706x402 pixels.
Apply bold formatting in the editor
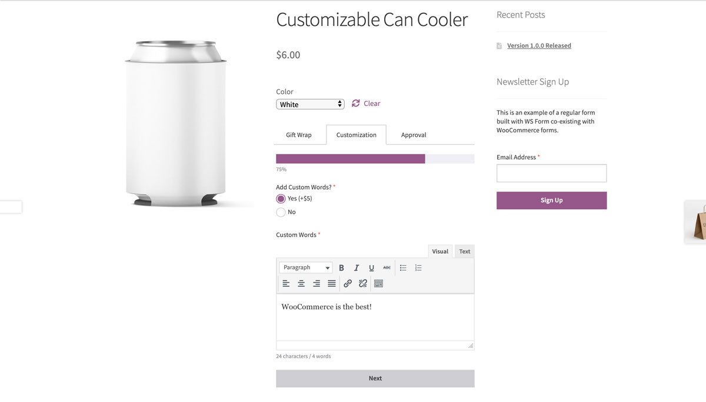pos(341,267)
